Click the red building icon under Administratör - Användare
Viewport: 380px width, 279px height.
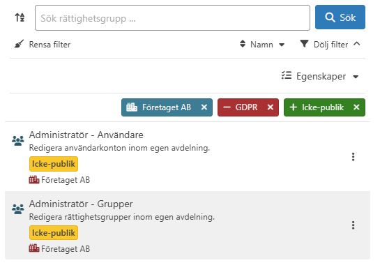(x=34, y=180)
